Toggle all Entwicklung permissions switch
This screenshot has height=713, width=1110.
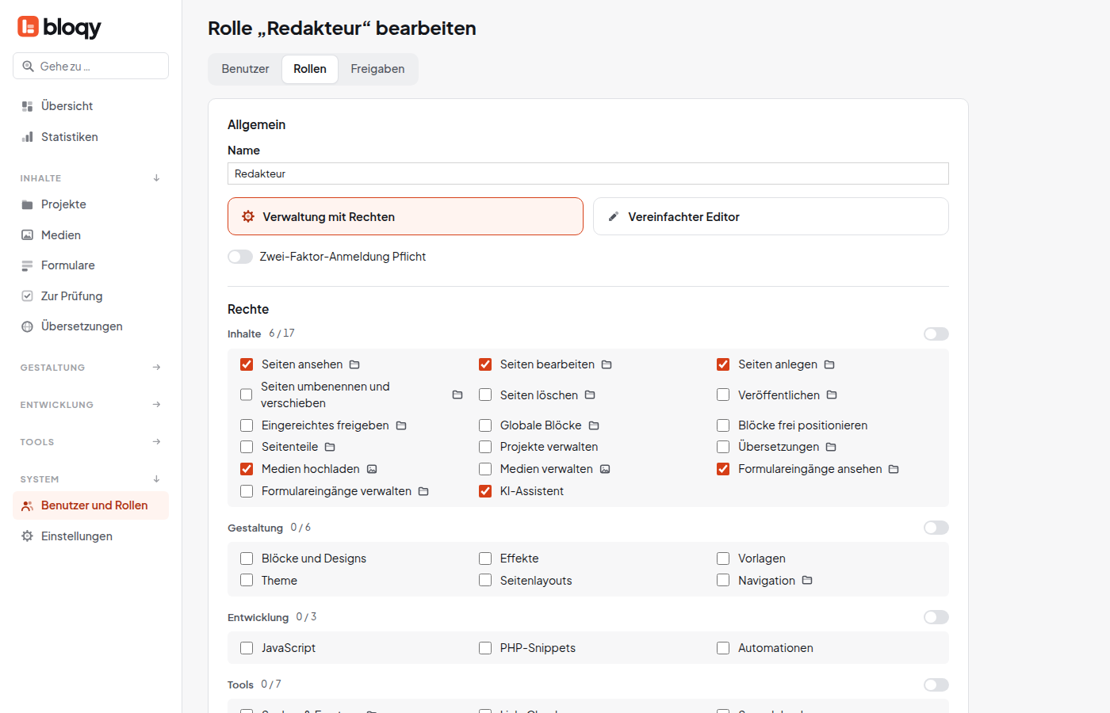(936, 617)
